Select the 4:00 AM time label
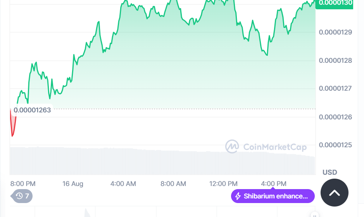 (123, 184)
